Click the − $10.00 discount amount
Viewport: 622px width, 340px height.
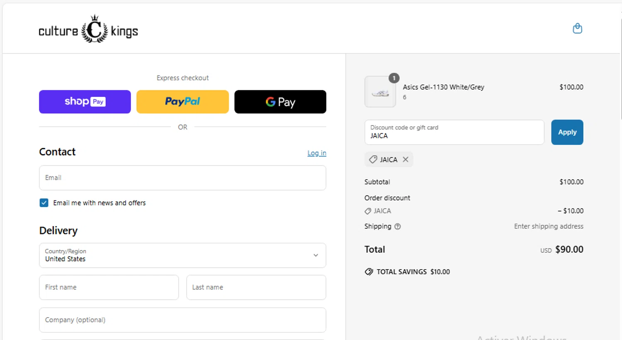click(x=571, y=211)
